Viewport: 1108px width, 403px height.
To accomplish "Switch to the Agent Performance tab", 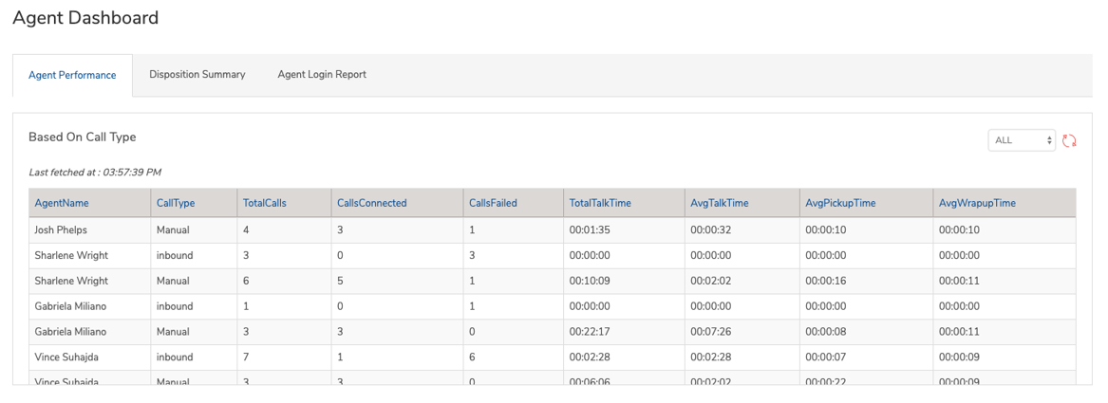I will [72, 75].
